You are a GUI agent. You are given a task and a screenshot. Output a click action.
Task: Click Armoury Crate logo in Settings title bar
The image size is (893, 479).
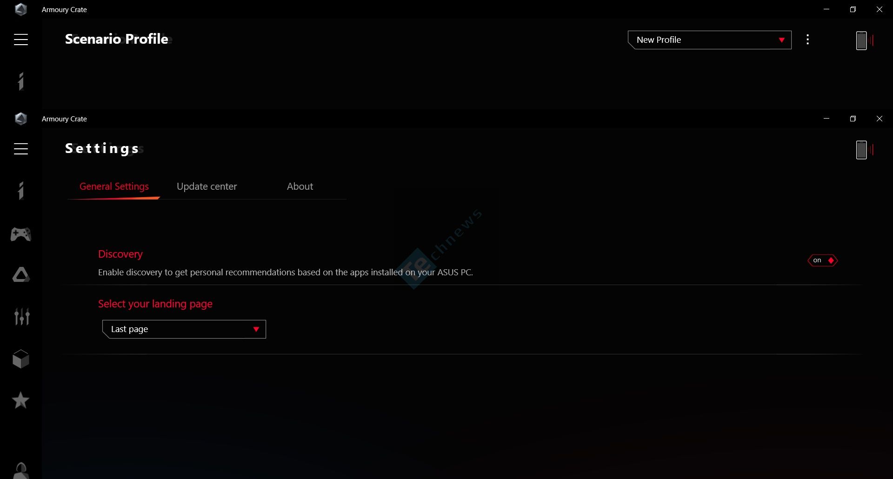(21, 119)
